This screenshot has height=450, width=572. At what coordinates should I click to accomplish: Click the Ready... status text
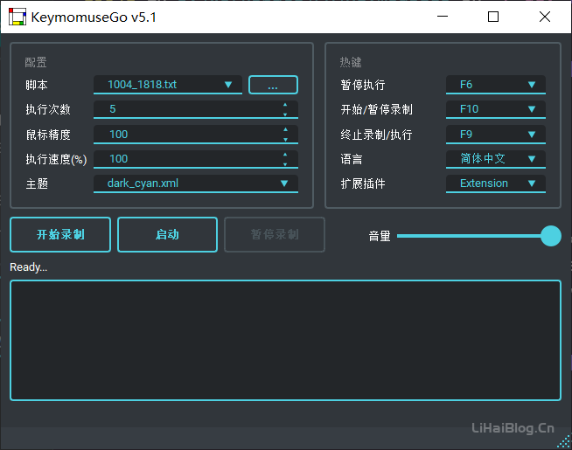[x=29, y=267]
